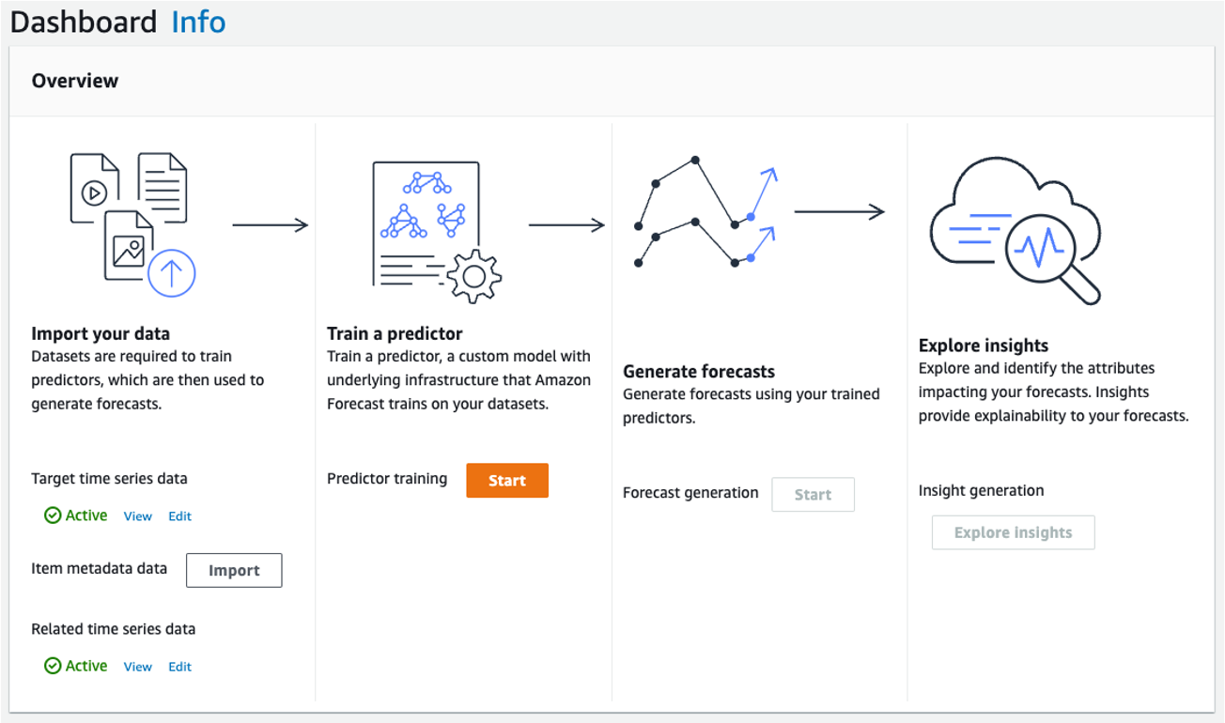Open the Info link beside Dashboard

point(198,22)
